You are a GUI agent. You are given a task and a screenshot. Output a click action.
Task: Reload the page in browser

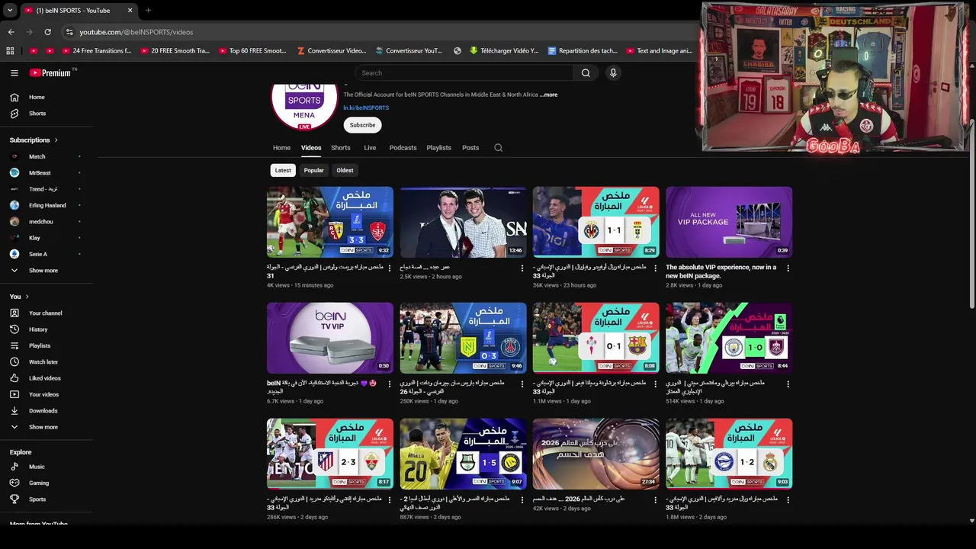(x=47, y=32)
